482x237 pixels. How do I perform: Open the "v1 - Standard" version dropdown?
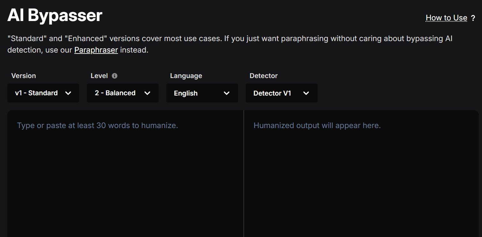point(43,93)
